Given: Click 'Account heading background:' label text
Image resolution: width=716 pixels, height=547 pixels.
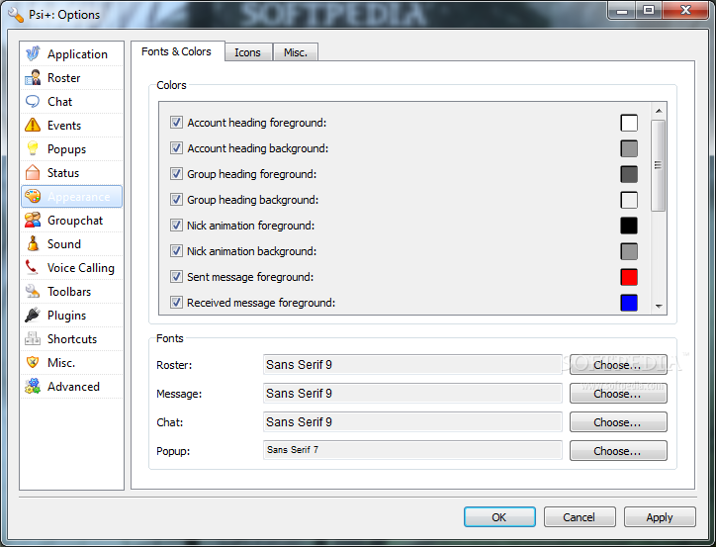Looking at the screenshot, I should click(x=257, y=148).
